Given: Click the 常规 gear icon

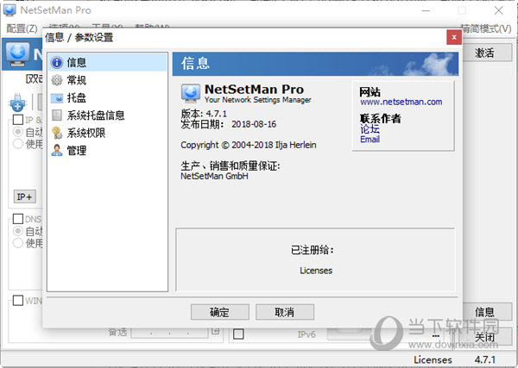Looking at the screenshot, I should (57, 80).
